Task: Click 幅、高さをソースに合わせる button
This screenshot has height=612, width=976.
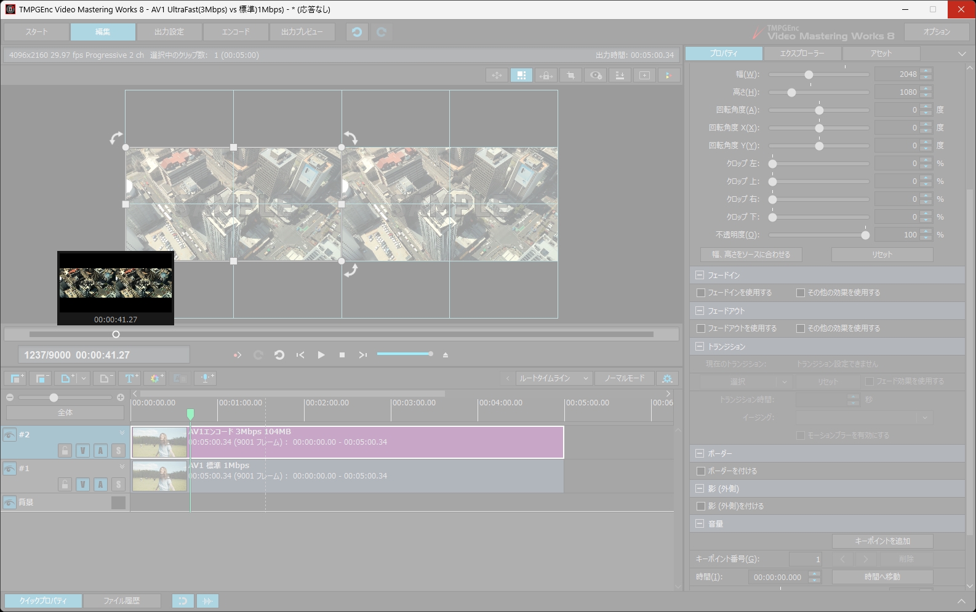Action: click(751, 255)
